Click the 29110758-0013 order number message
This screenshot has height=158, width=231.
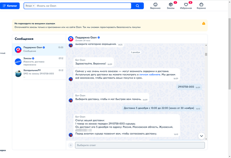pyautogui.click(x=186, y=87)
